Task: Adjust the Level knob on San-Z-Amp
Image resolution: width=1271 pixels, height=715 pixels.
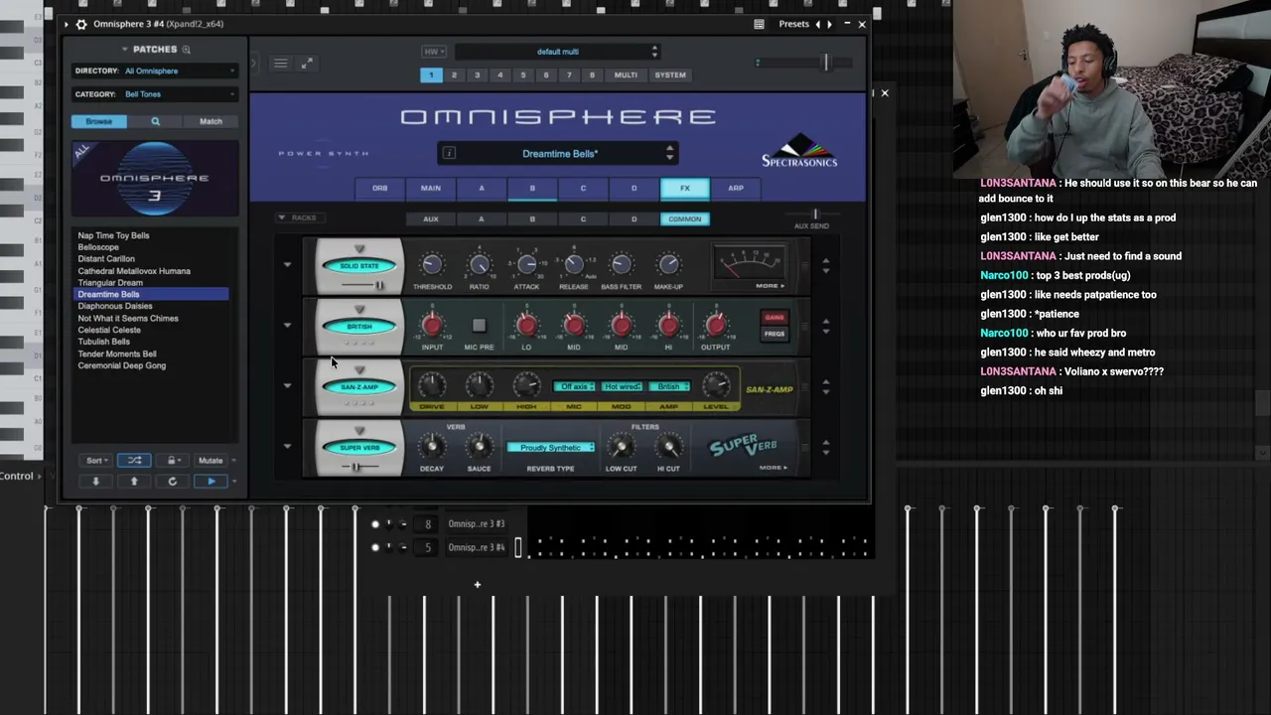Action: click(716, 385)
